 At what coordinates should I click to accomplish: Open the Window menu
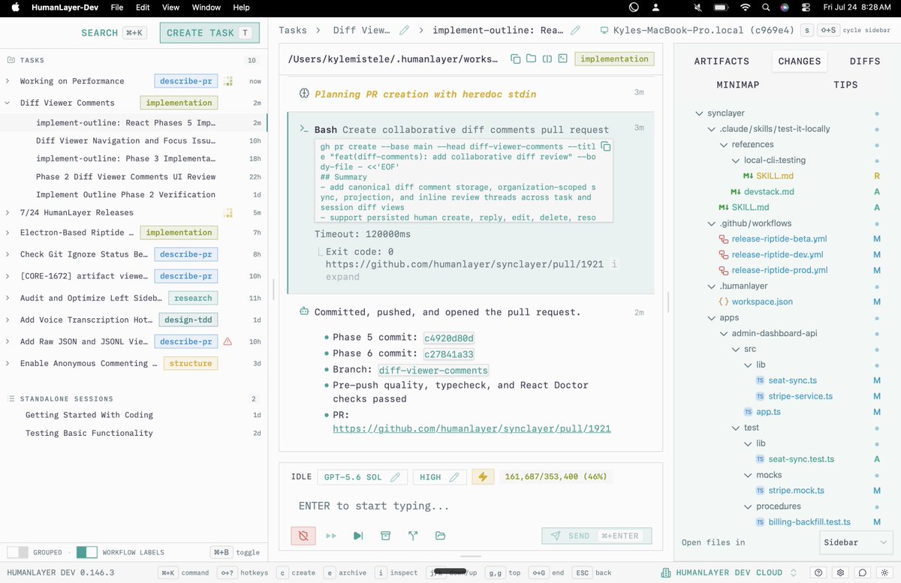[206, 8]
